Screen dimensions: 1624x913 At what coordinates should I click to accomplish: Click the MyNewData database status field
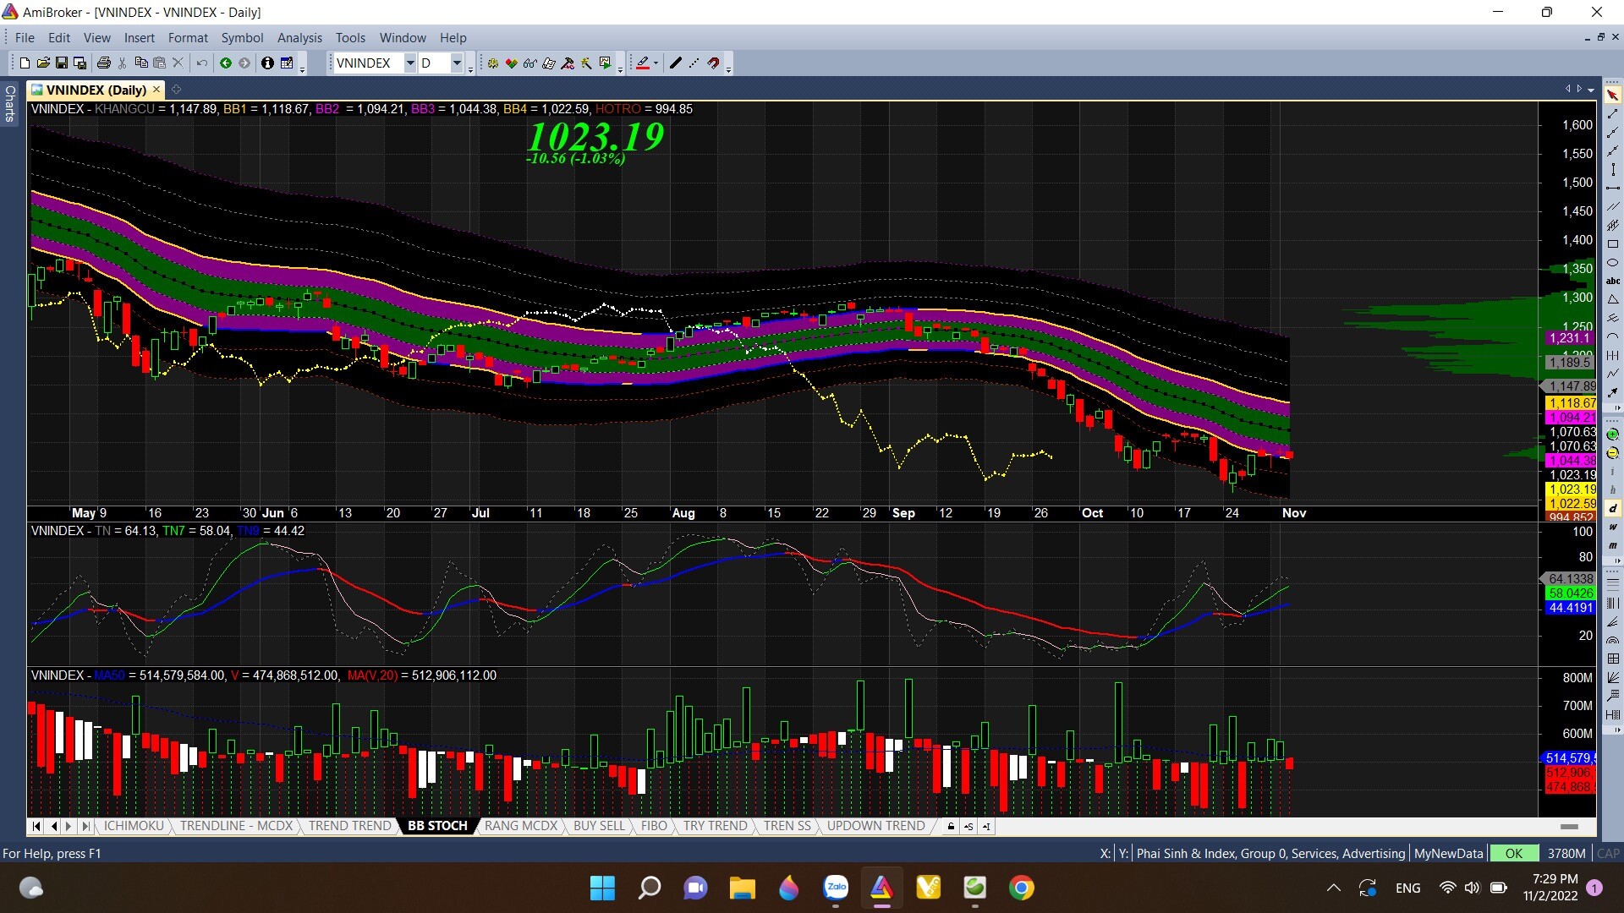pyautogui.click(x=1448, y=853)
